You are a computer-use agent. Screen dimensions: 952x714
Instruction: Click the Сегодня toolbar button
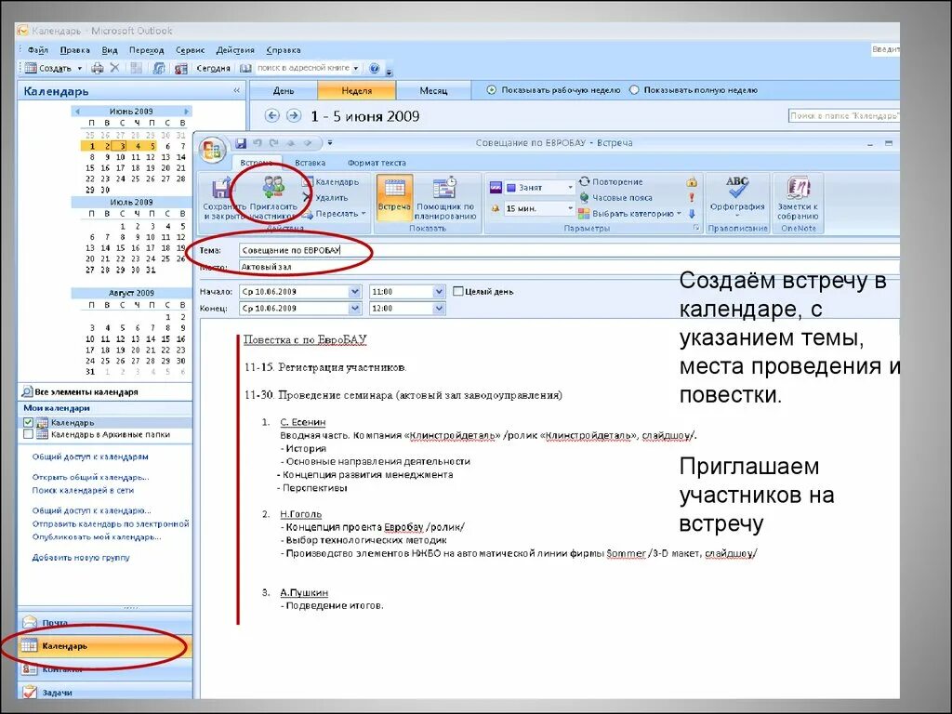tap(213, 68)
